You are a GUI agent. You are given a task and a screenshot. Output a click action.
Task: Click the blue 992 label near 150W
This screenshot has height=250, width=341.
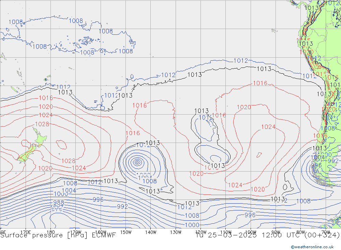(x=122, y=206)
